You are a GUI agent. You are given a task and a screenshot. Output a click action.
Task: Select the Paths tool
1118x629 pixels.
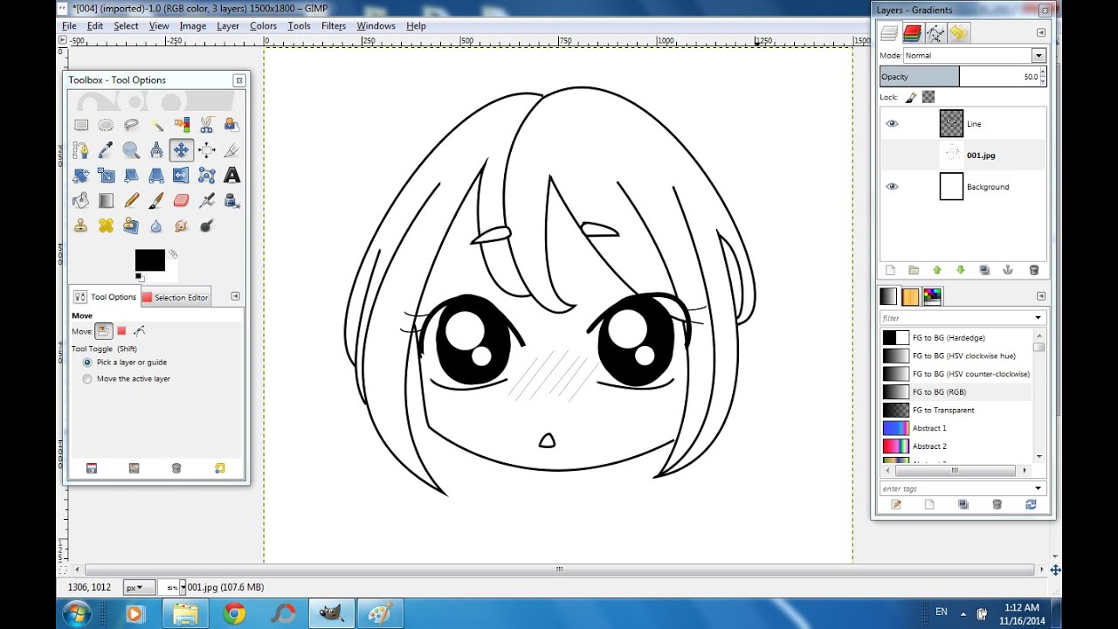coord(81,150)
